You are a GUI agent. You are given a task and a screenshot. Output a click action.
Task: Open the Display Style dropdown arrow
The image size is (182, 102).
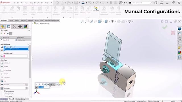(x=109, y=22)
